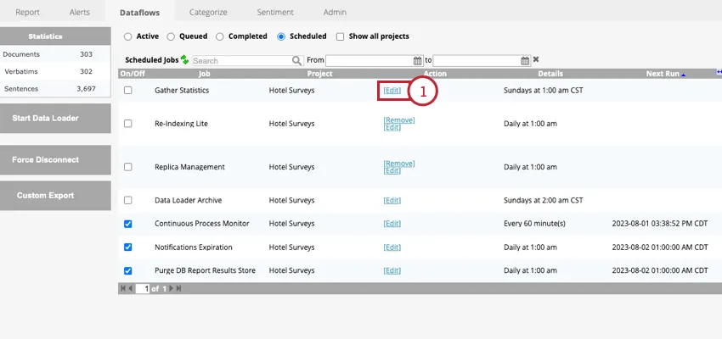This screenshot has width=722, height=339.
Task: Open the To date calendar picker
Action: tap(525, 61)
